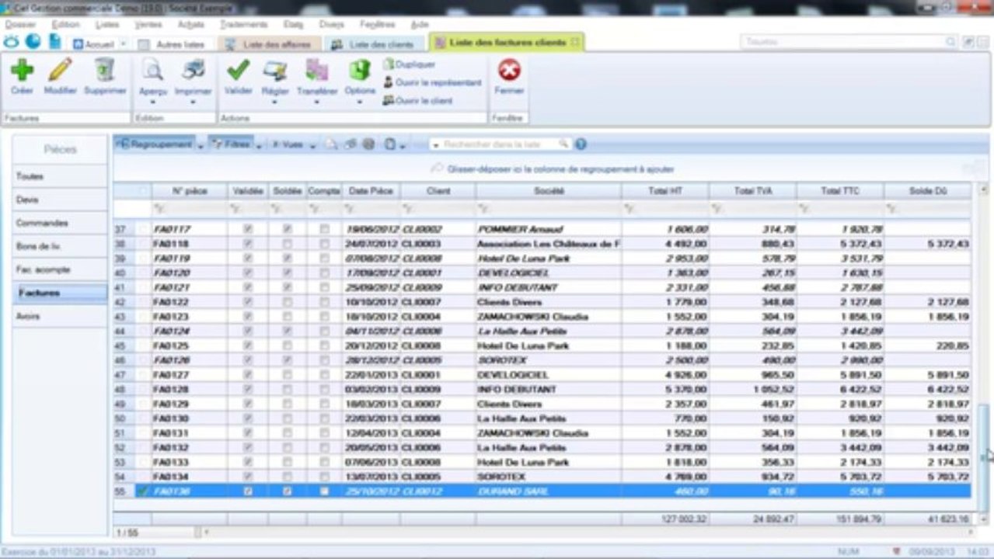Image resolution: width=994 pixels, height=559 pixels.
Task: Toggle the Validée checkbox for FA0128
Action: click(248, 389)
